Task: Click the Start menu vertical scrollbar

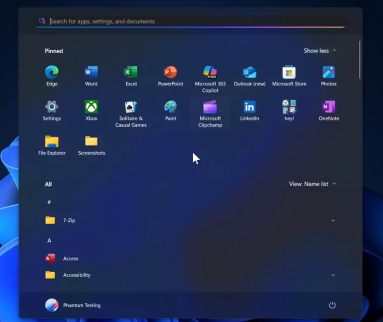Action: point(359,60)
